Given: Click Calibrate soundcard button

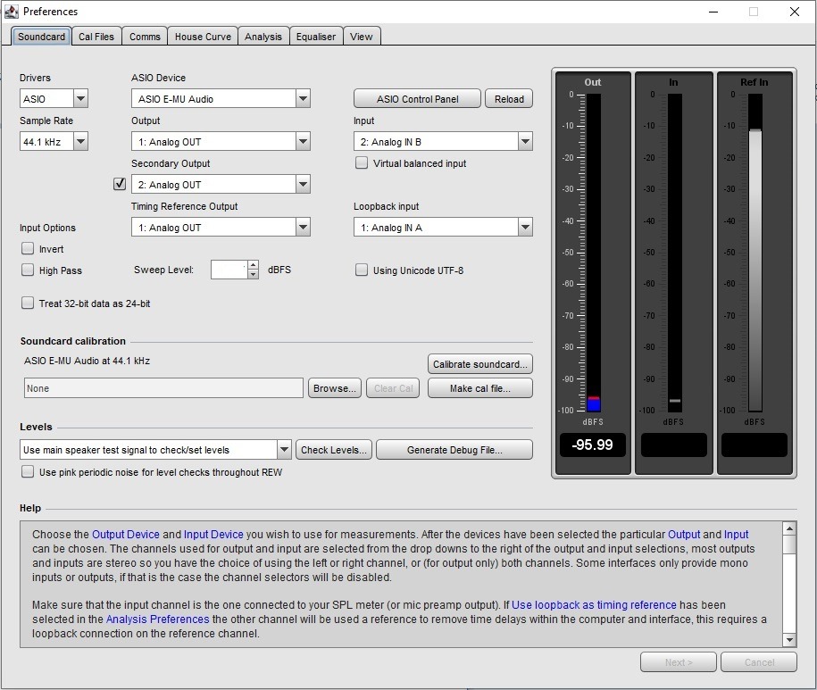Looking at the screenshot, I should (479, 364).
